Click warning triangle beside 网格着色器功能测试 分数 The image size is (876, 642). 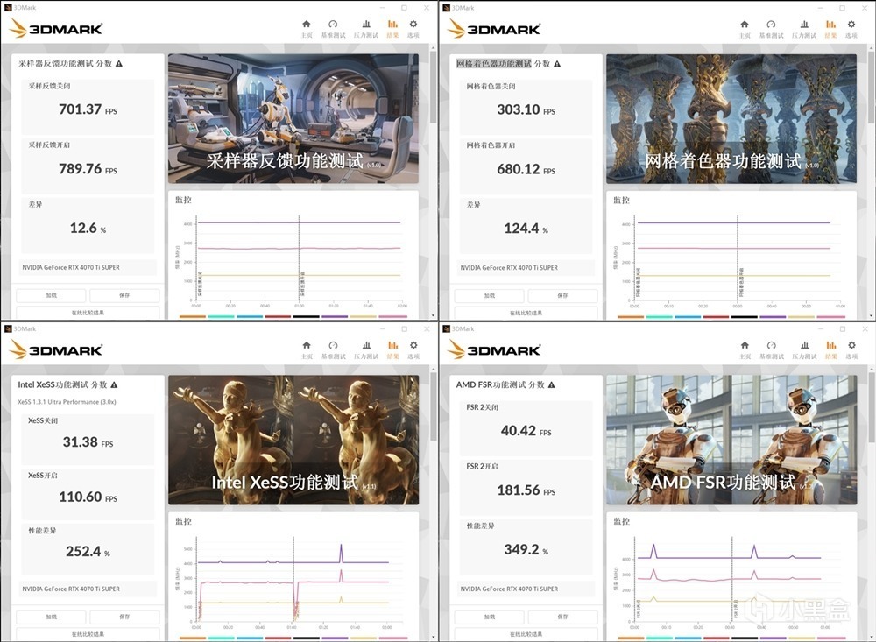[x=557, y=64]
